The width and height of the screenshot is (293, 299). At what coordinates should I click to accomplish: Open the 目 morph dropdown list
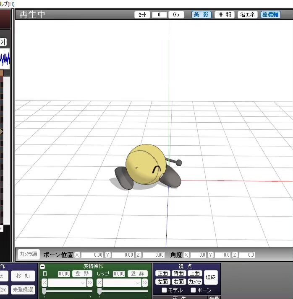pyautogui.click(x=67, y=283)
